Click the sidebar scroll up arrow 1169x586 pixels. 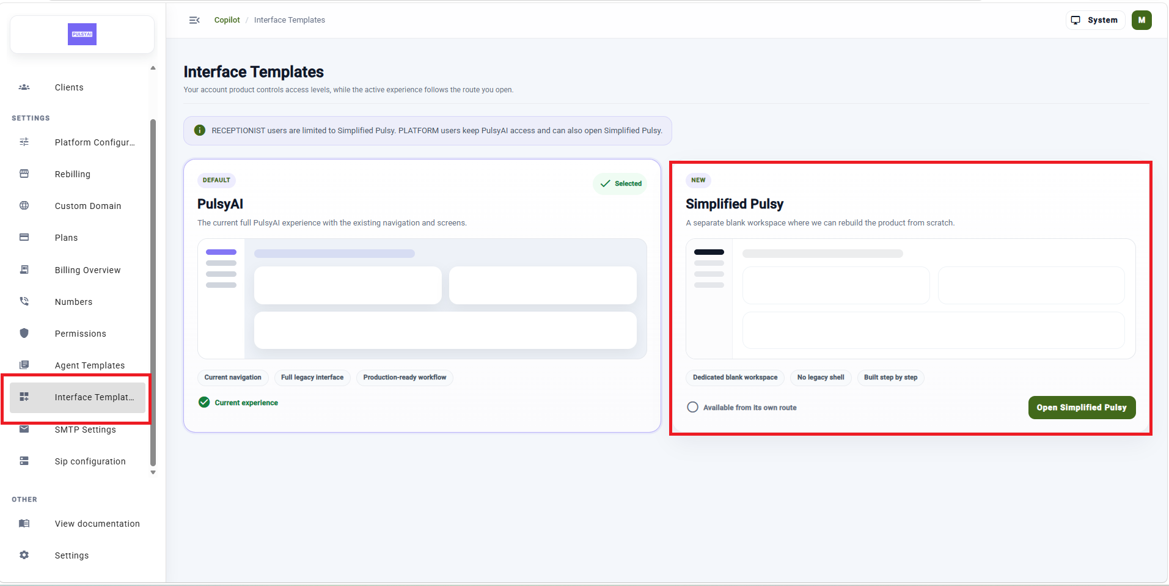click(153, 68)
